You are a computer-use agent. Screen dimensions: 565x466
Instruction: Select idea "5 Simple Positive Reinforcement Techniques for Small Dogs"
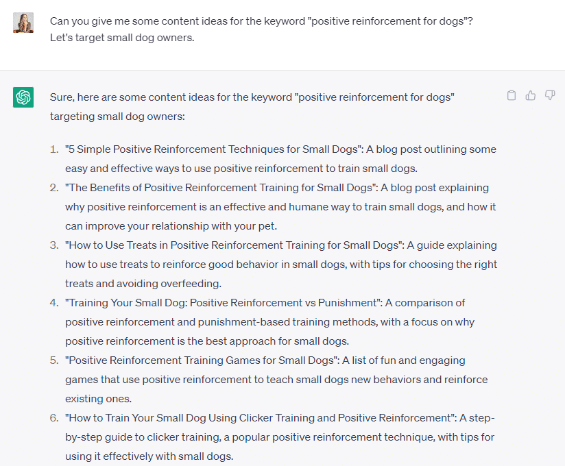click(214, 149)
